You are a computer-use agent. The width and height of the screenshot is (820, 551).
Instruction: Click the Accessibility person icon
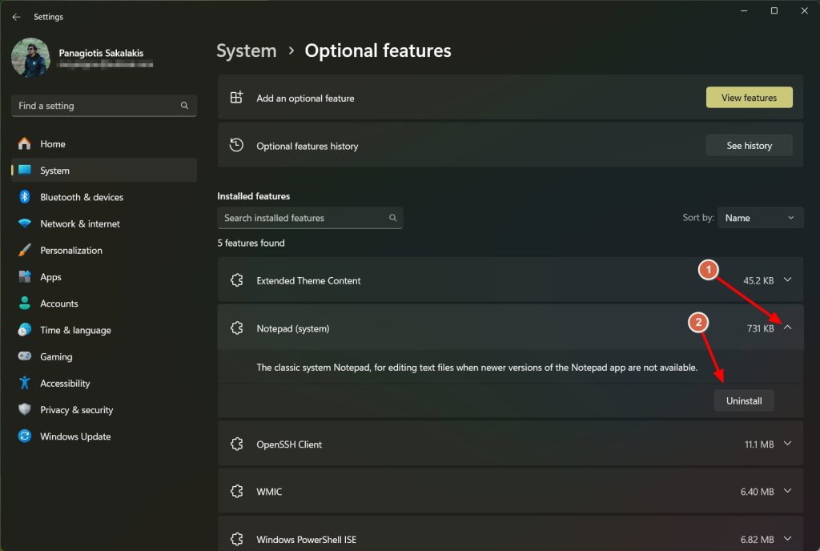(24, 383)
